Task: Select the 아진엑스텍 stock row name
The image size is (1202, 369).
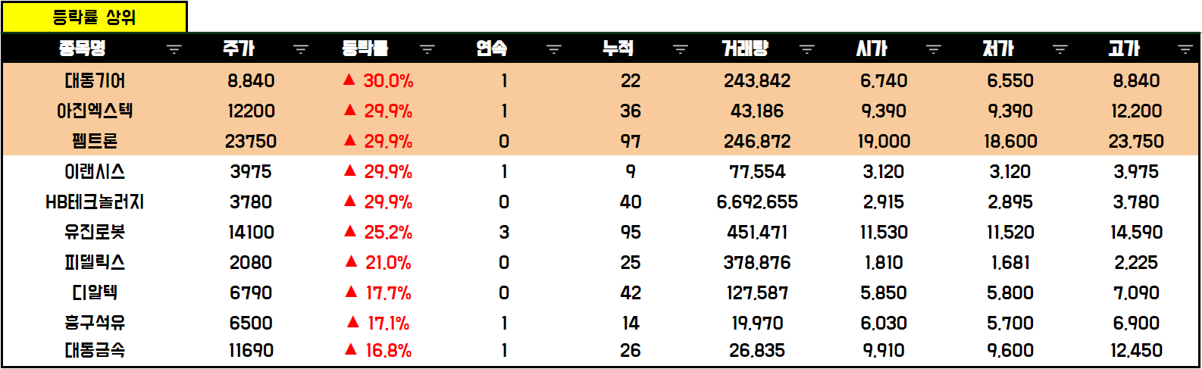Action: 95,111
